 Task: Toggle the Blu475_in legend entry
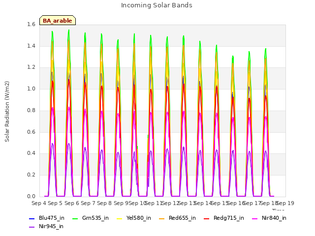pos(47,218)
